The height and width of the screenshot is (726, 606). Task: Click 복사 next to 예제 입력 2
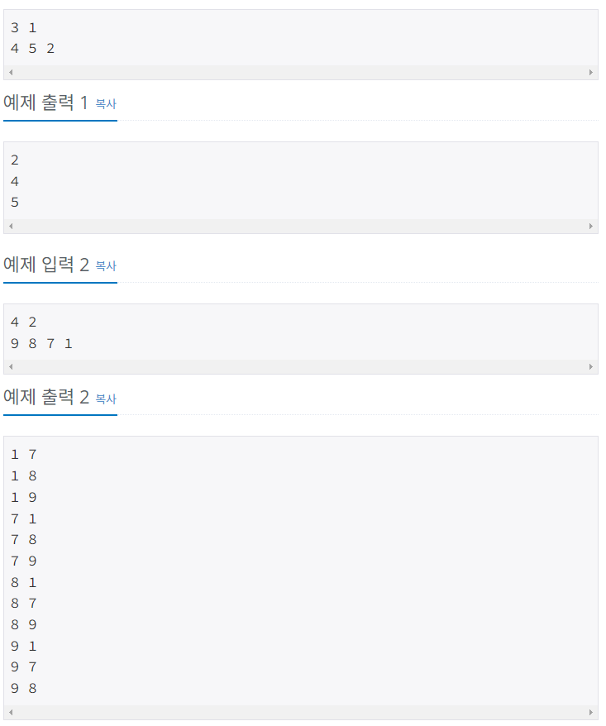pos(106,266)
